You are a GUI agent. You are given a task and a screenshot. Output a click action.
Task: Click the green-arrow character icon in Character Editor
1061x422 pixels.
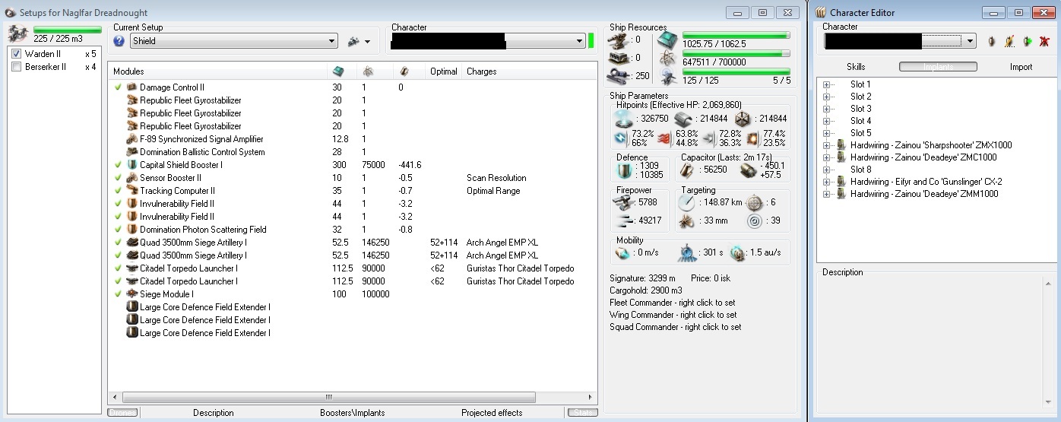pos(1028,41)
